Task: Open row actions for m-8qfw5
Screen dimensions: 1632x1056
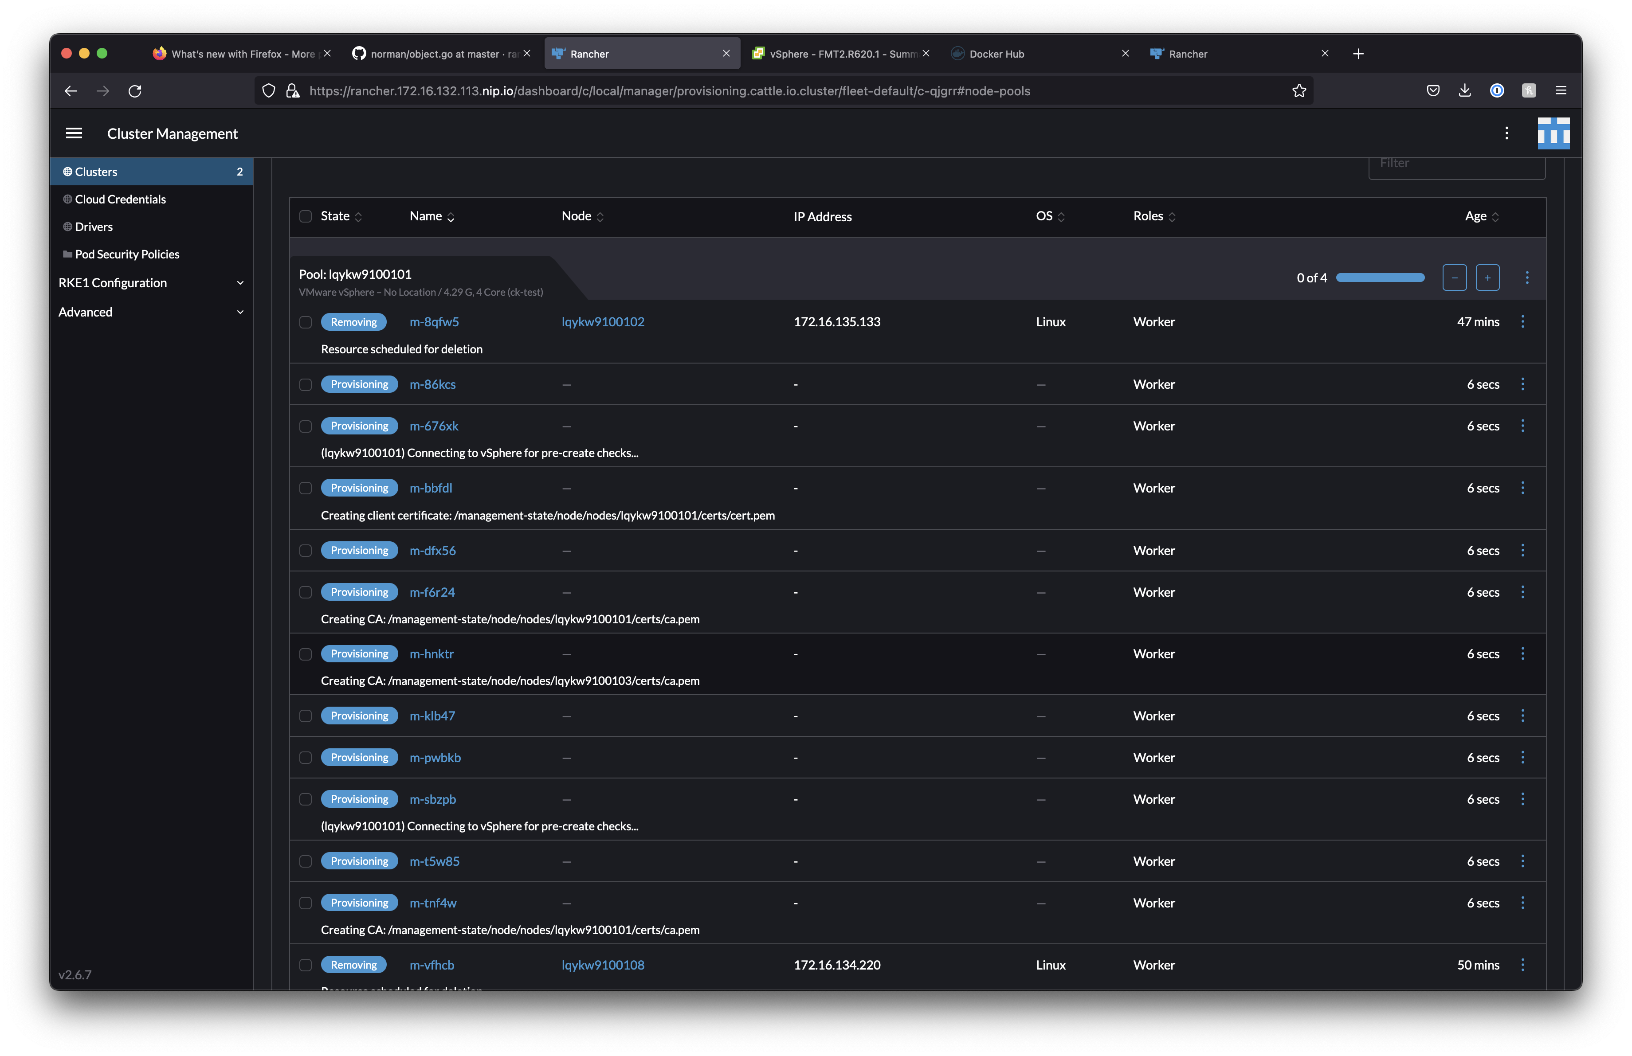Action: pyautogui.click(x=1522, y=321)
